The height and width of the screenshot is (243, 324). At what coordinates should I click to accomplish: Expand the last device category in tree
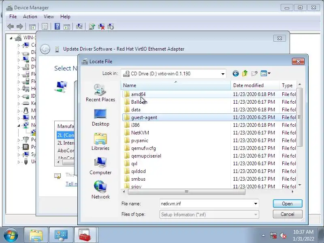tap(19, 162)
